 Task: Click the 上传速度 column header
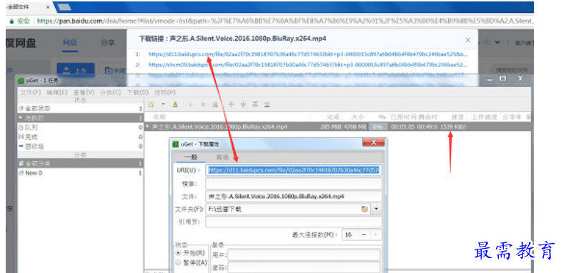point(484,117)
